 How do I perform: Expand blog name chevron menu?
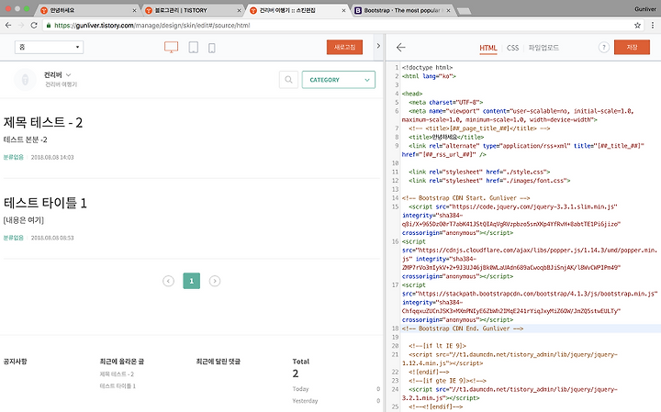[x=69, y=75]
